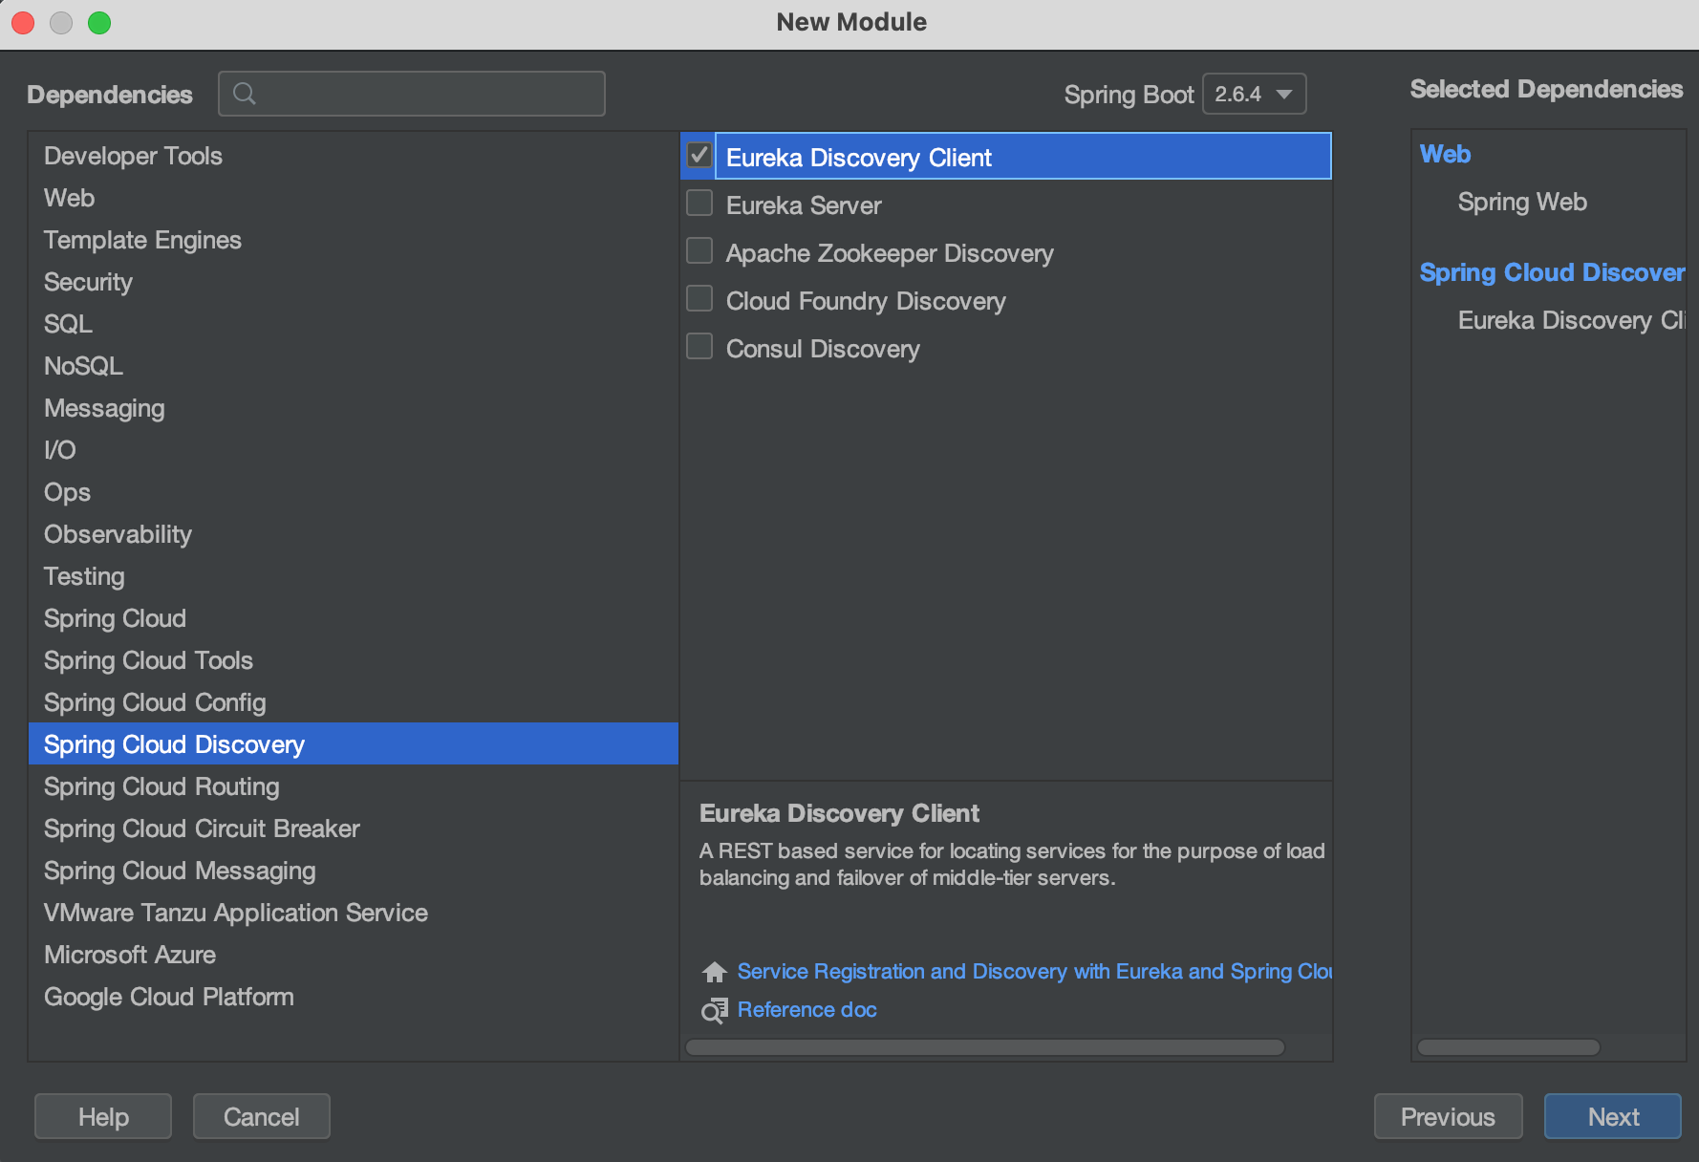Screen dimensions: 1699x1162
Task: Select the Messaging category
Action: coord(354,408)
